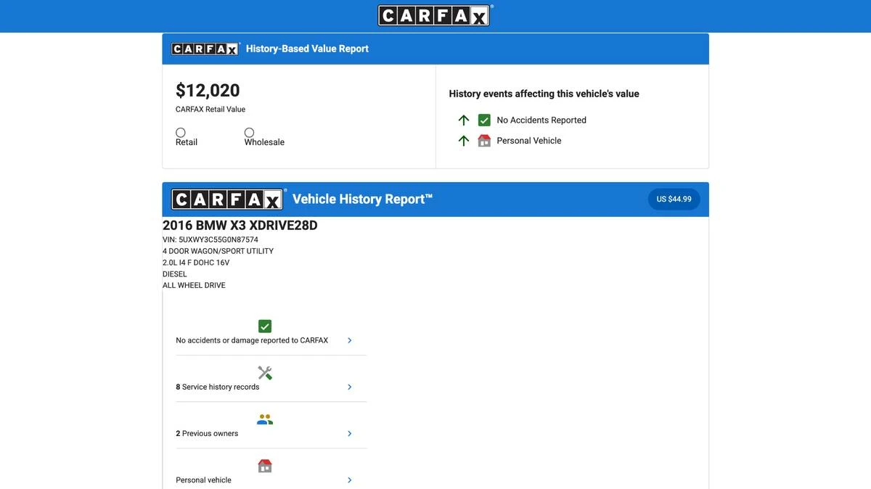
Task: Click the 2016 BMW X3 XDRIVE28D heading
Action: pyautogui.click(x=240, y=225)
